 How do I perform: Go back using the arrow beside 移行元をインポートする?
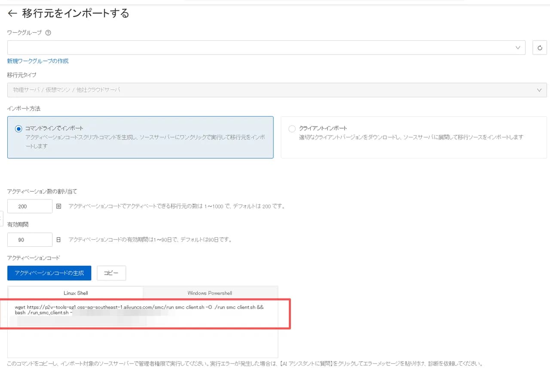12,13
